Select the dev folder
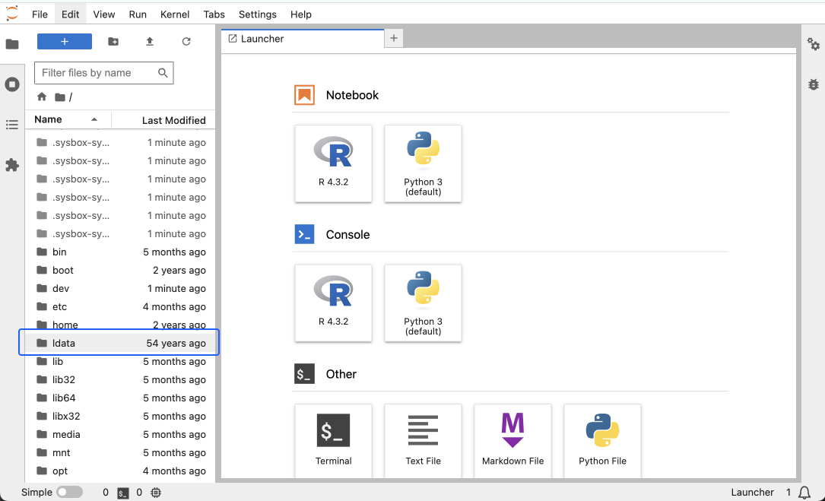This screenshot has height=501, width=825. 120,288
